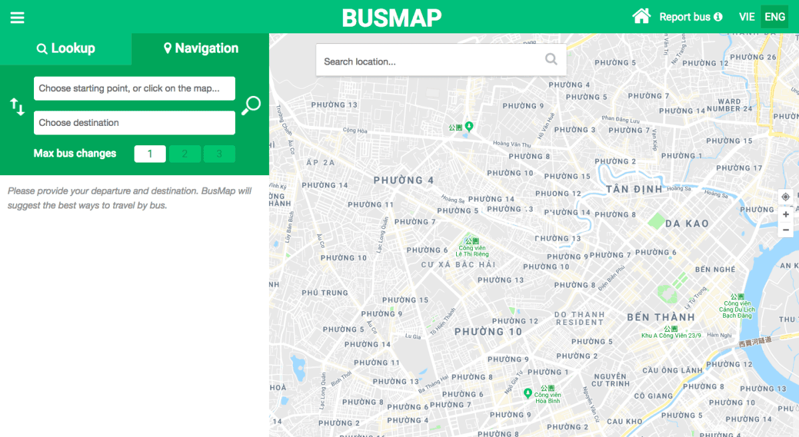Click the TÂN ĐỊNH map label

tap(634, 189)
